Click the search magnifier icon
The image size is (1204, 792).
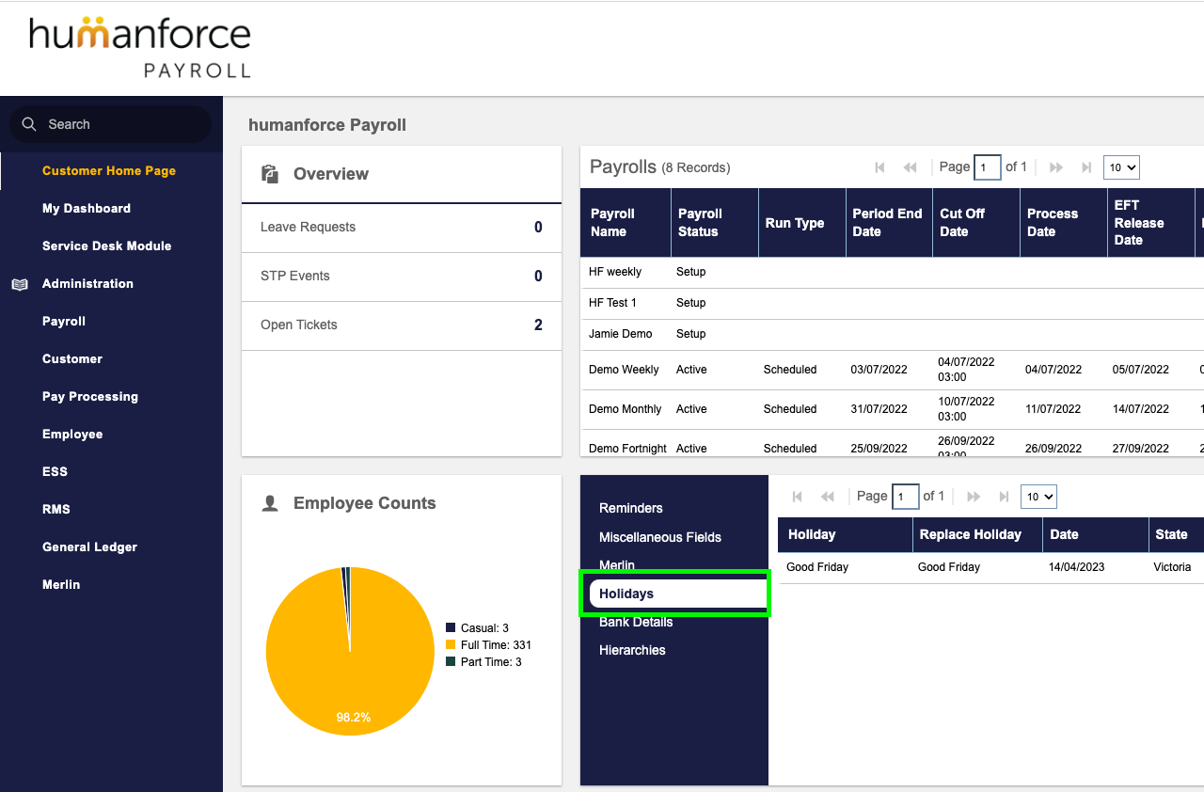click(28, 123)
